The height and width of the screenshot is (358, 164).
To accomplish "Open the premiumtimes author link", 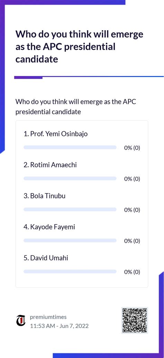I will [48, 317].
